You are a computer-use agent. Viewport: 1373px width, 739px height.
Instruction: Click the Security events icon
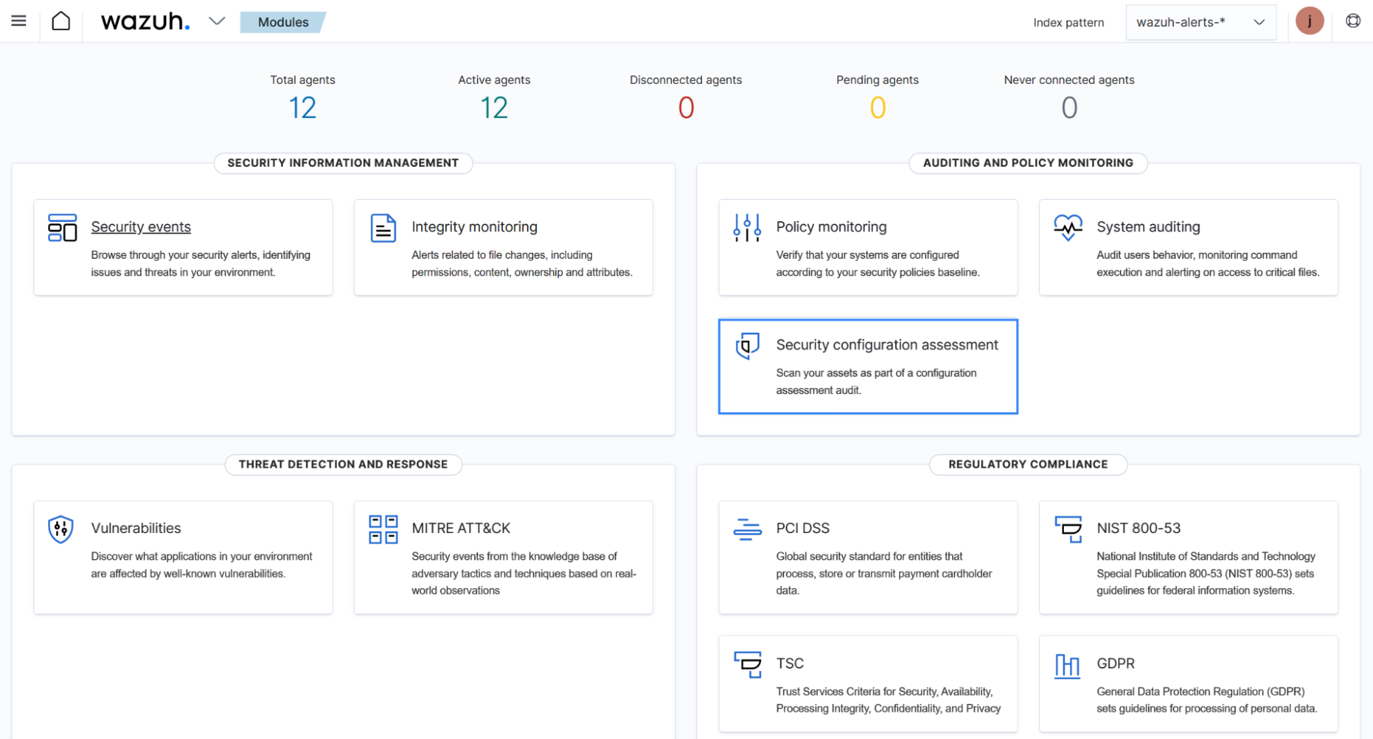pyautogui.click(x=63, y=228)
